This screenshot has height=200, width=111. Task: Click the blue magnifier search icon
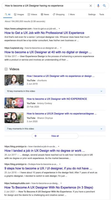(104, 6)
